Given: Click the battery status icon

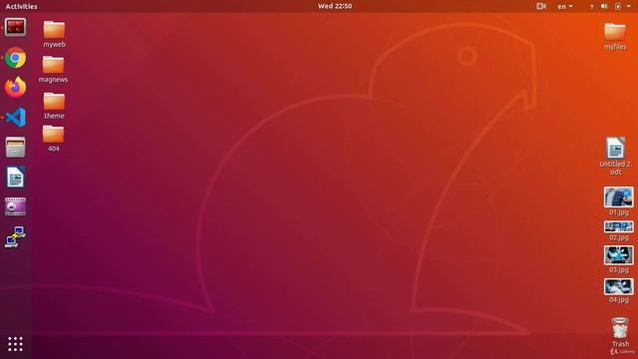Looking at the screenshot, I should pos(618,6).
